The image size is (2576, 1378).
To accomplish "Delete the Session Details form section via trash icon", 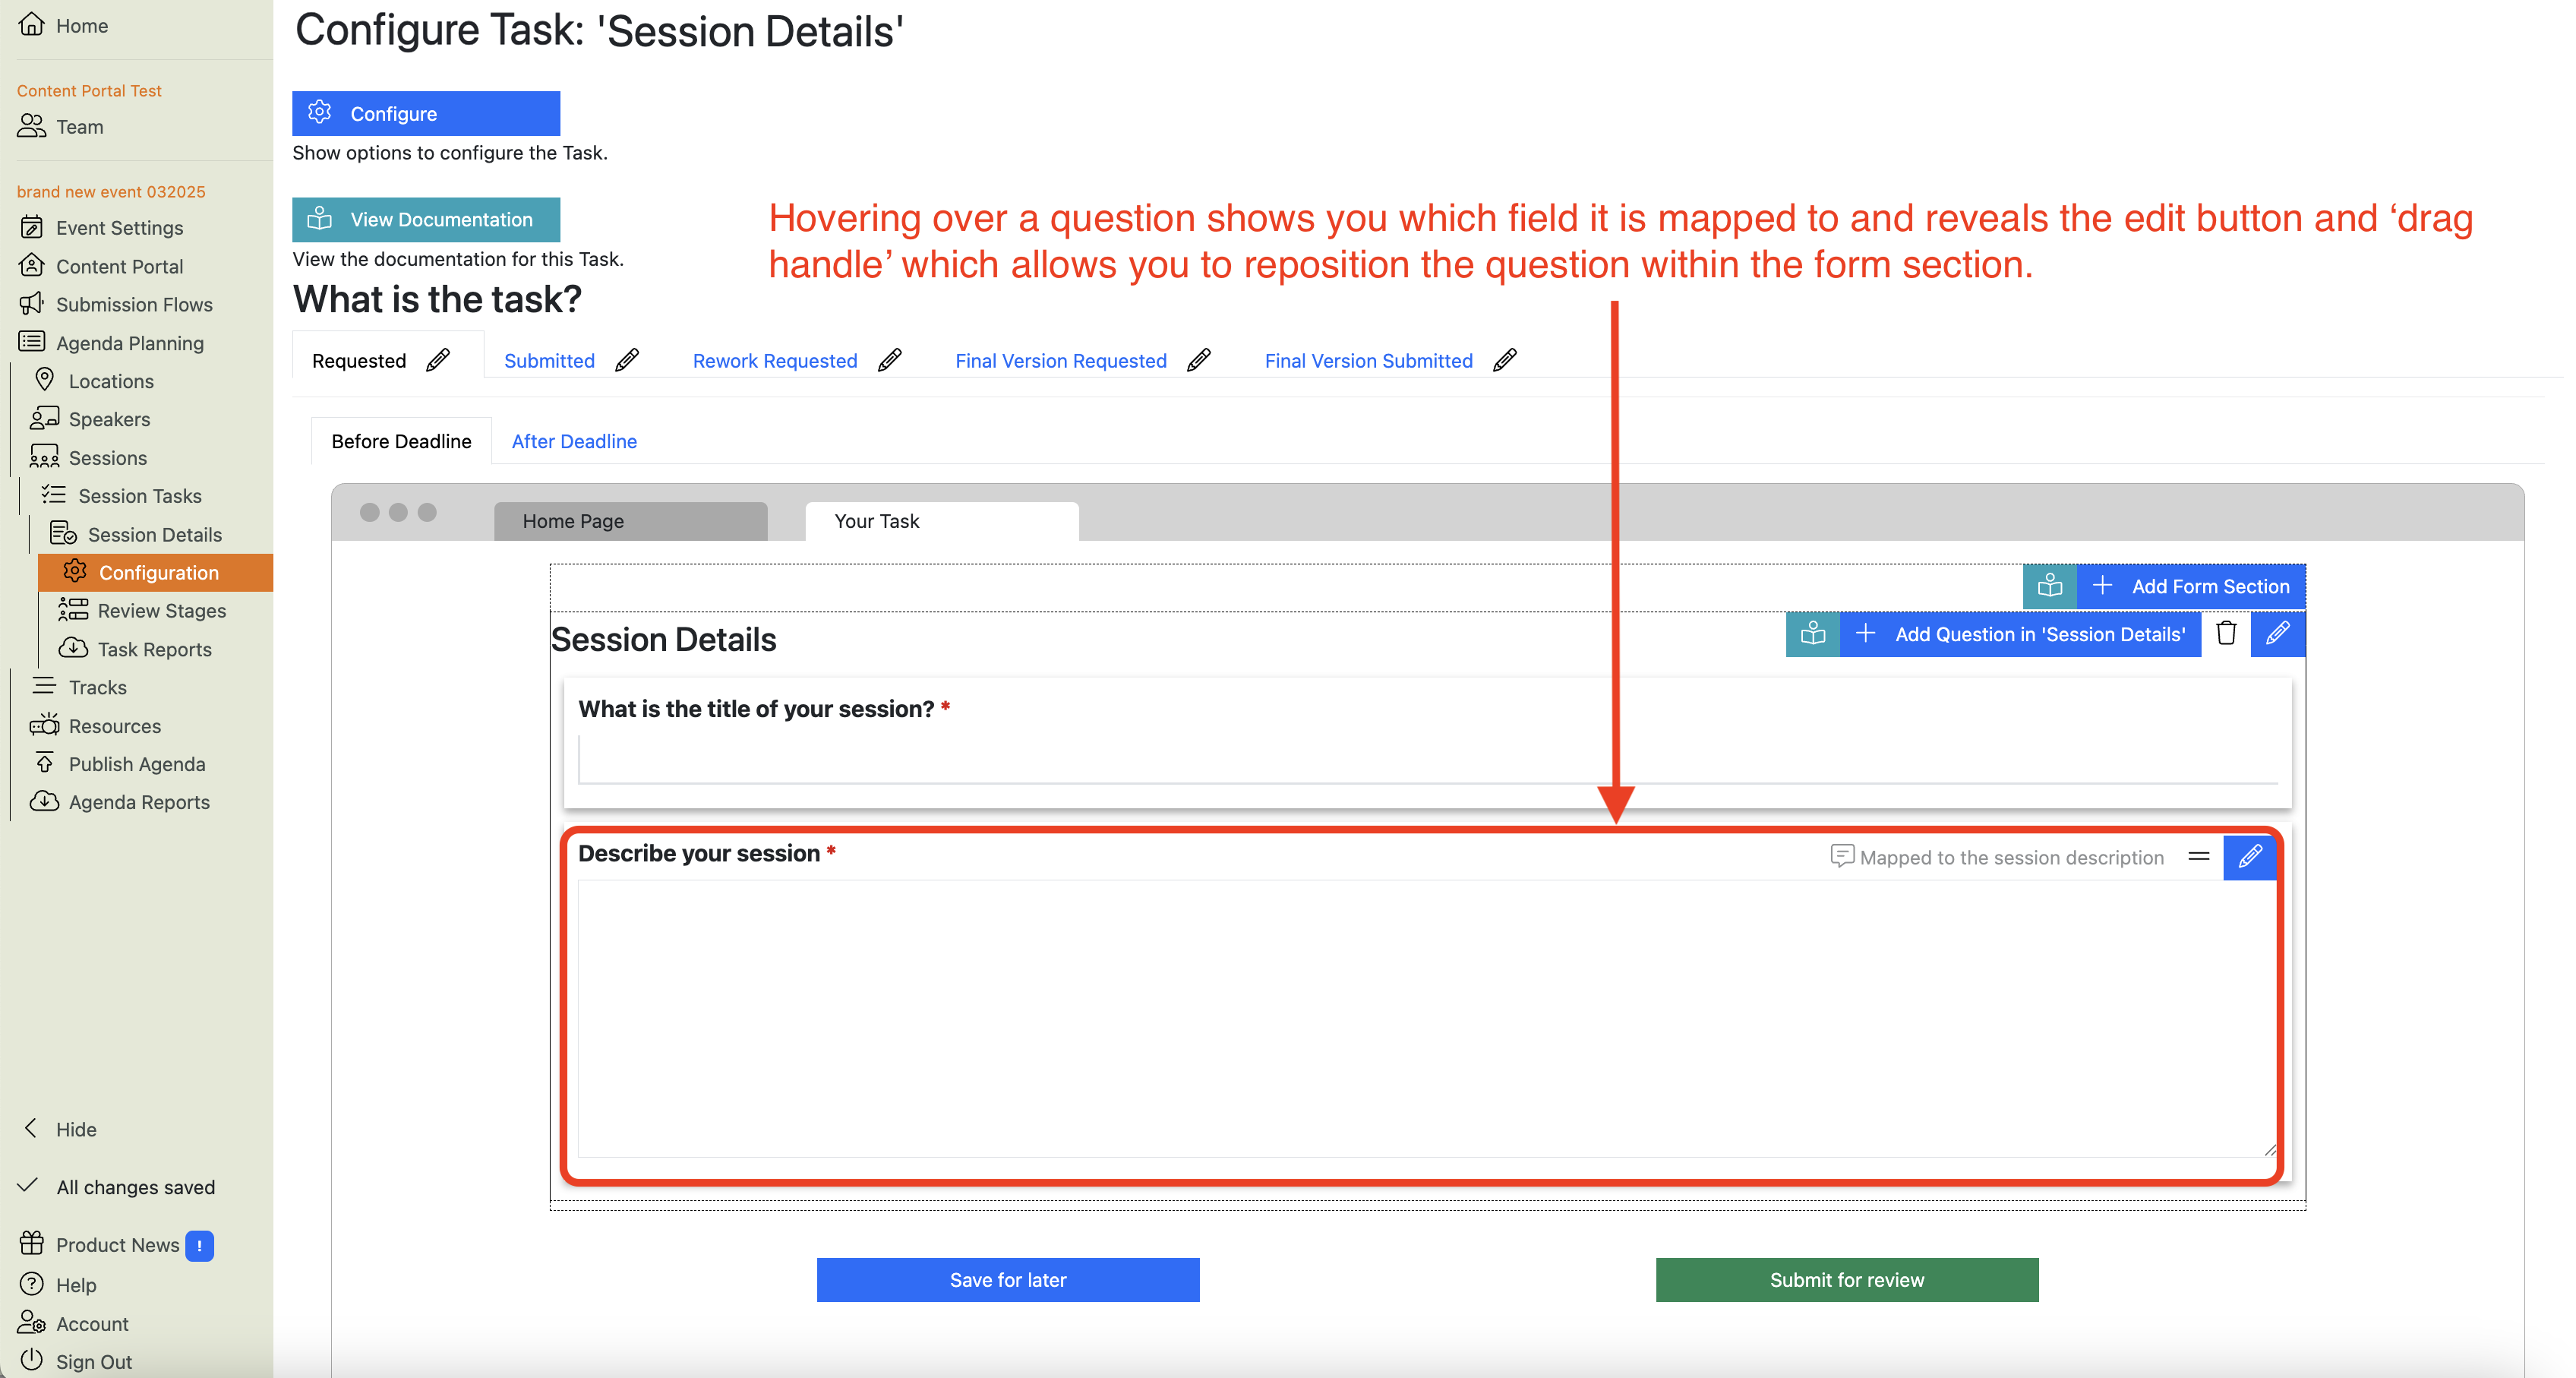I will click(2226, 634).
